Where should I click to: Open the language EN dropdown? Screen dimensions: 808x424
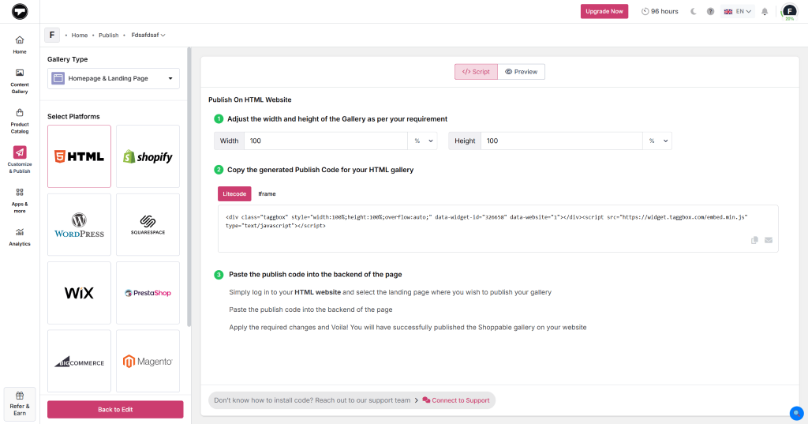coord(738,11)
